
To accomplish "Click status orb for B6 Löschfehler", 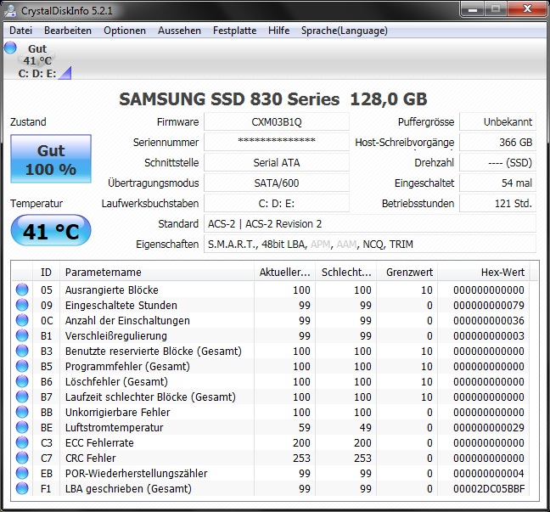I will pyautogui.click(x=22, y=381).
